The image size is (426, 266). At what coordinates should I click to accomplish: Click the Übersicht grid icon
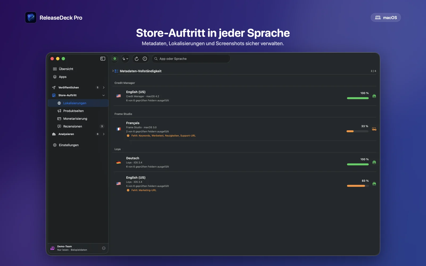coord(55,69)
